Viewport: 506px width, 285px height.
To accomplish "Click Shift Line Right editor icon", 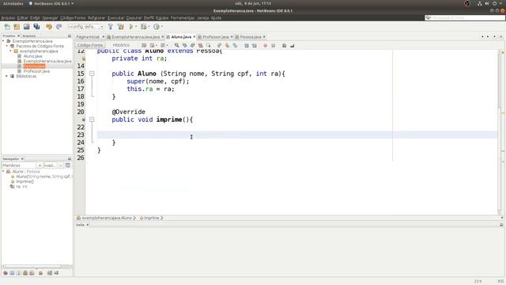I will [255, 46].
